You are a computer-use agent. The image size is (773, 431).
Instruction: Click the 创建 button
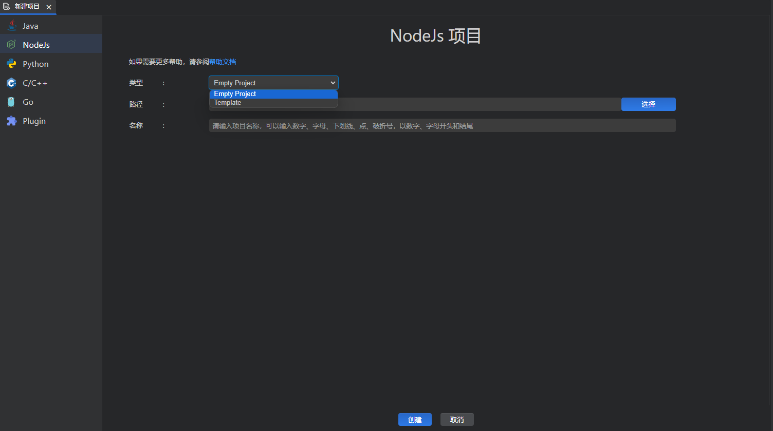(415, 420)
